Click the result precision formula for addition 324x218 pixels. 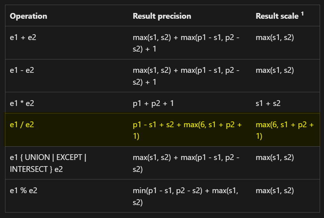pyautogui.click(x=186, y=43)
